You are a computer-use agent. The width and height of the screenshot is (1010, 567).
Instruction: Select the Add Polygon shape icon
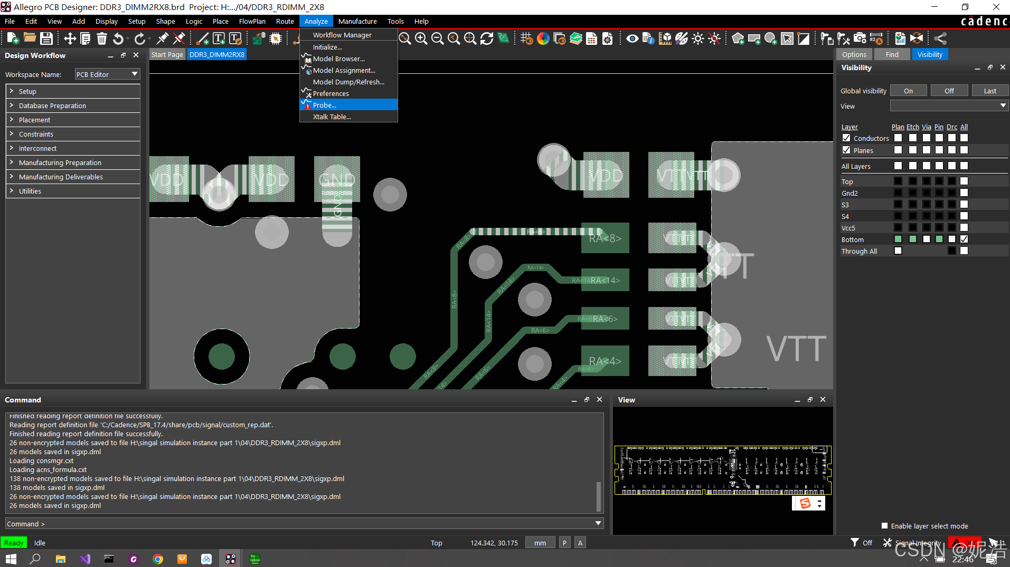[738, 39]
